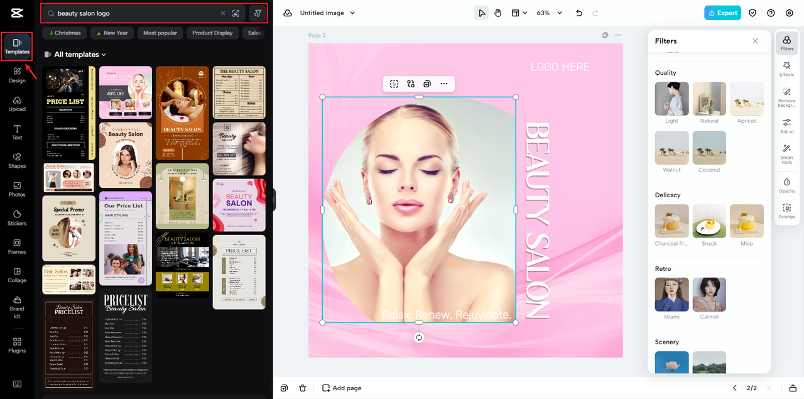Open the settings gear icon
This screenshot has height=399, width=804.
coord(790,13)
